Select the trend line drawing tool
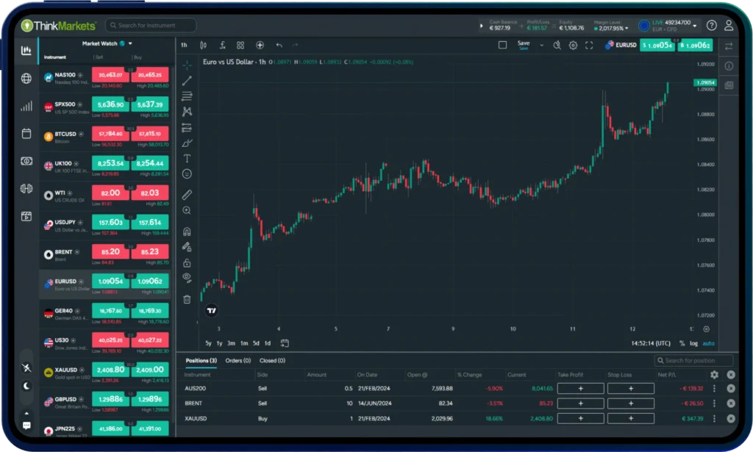Image resolution: width=753 pixels, height=452 pixels. click(187, 80)
